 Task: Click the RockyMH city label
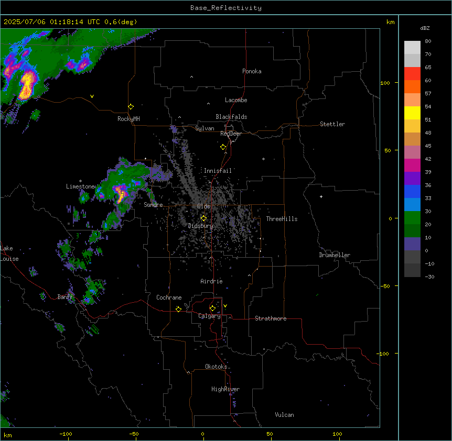coord(128,119)
